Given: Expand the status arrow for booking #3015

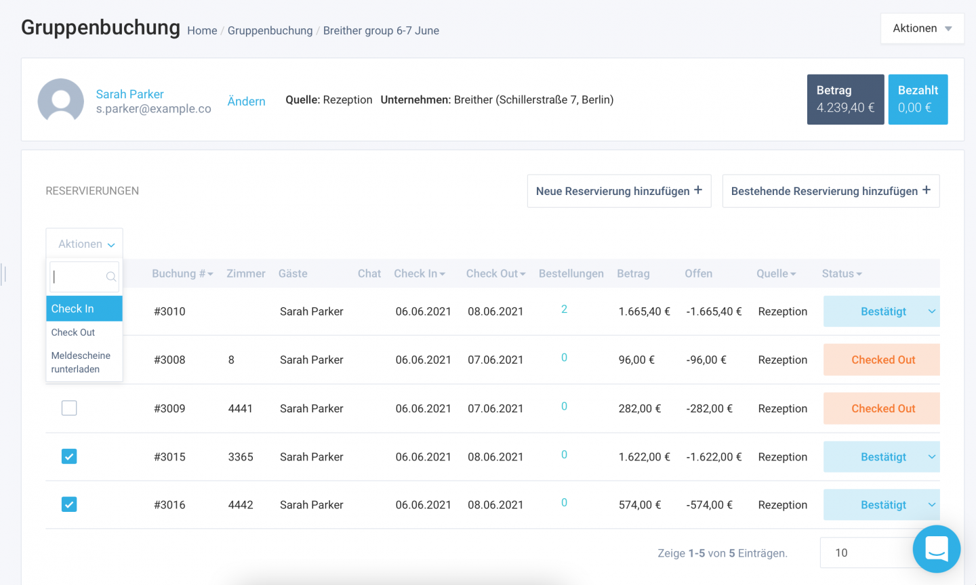Looking at the screenshot, I should click(x=932, y=457).
